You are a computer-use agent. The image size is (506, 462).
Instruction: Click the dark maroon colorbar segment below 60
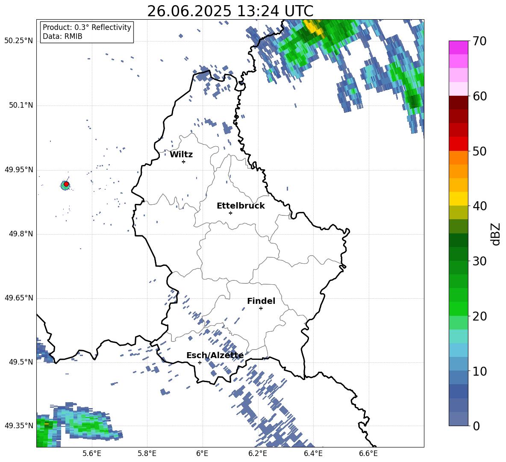click(458, 103)
